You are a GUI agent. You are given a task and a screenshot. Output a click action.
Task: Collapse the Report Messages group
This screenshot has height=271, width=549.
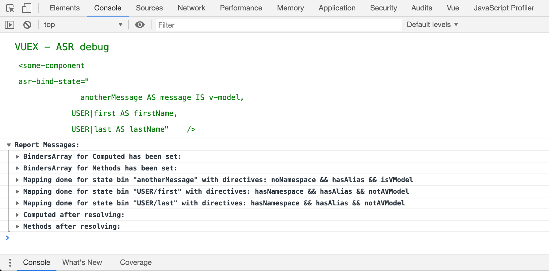pyautogui.click(x=9, y=145)
